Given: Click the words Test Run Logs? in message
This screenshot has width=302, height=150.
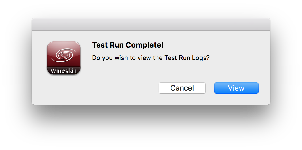Looking at the screenshot, I should 187,58.
